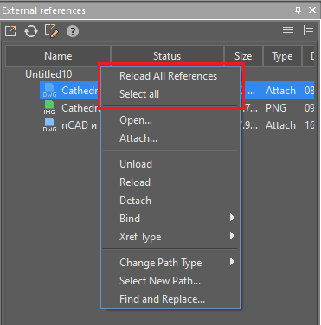The height and width of the screenshot is (325, 321).
Task: Click the green IMG file icon
Action: click(49, 107)
